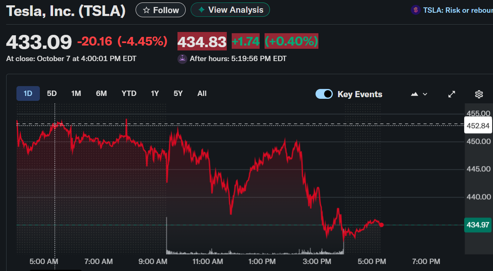The image size is (493, 271).
Task: Click the star icon on Follow
Action: click(146, 10)
